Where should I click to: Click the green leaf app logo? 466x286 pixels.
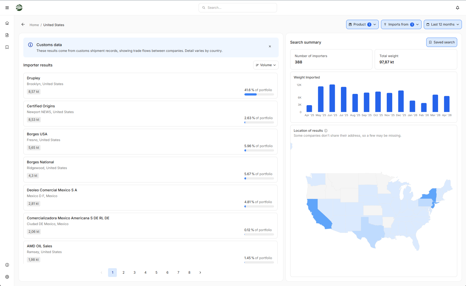pyautogui.click(x=19, y=8)
